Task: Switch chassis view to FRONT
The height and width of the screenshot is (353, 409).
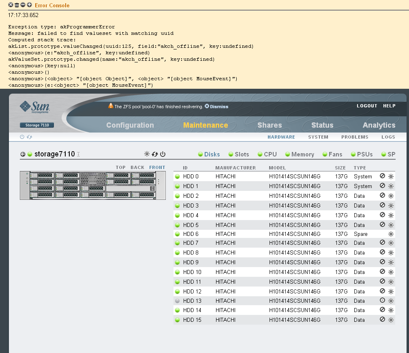Action: 157,167
